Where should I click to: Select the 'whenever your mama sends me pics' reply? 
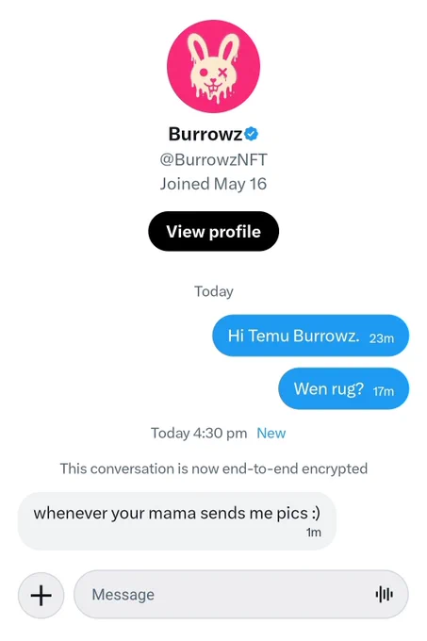(x=177, y=520)
